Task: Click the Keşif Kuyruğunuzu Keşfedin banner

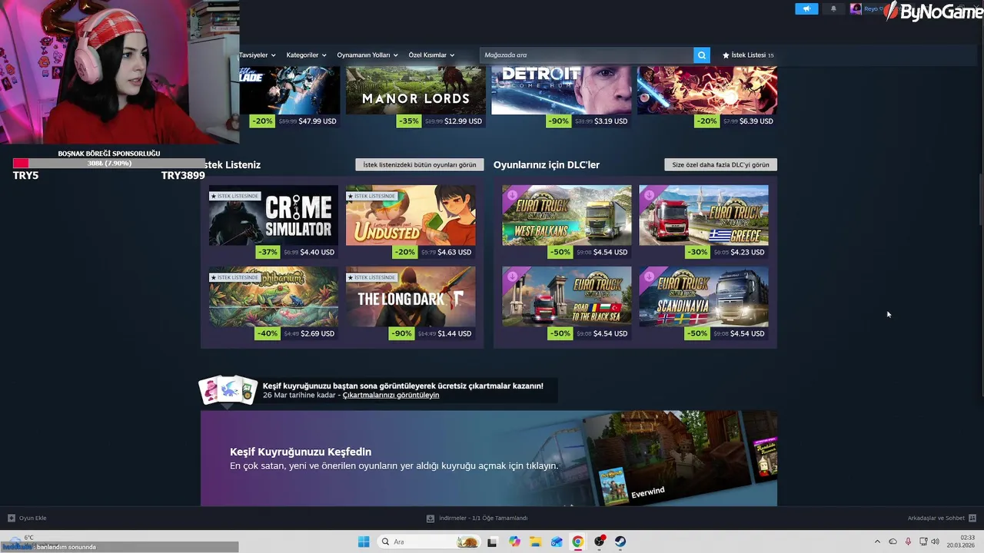Action: pyautogui.click(x=489, y=458)
